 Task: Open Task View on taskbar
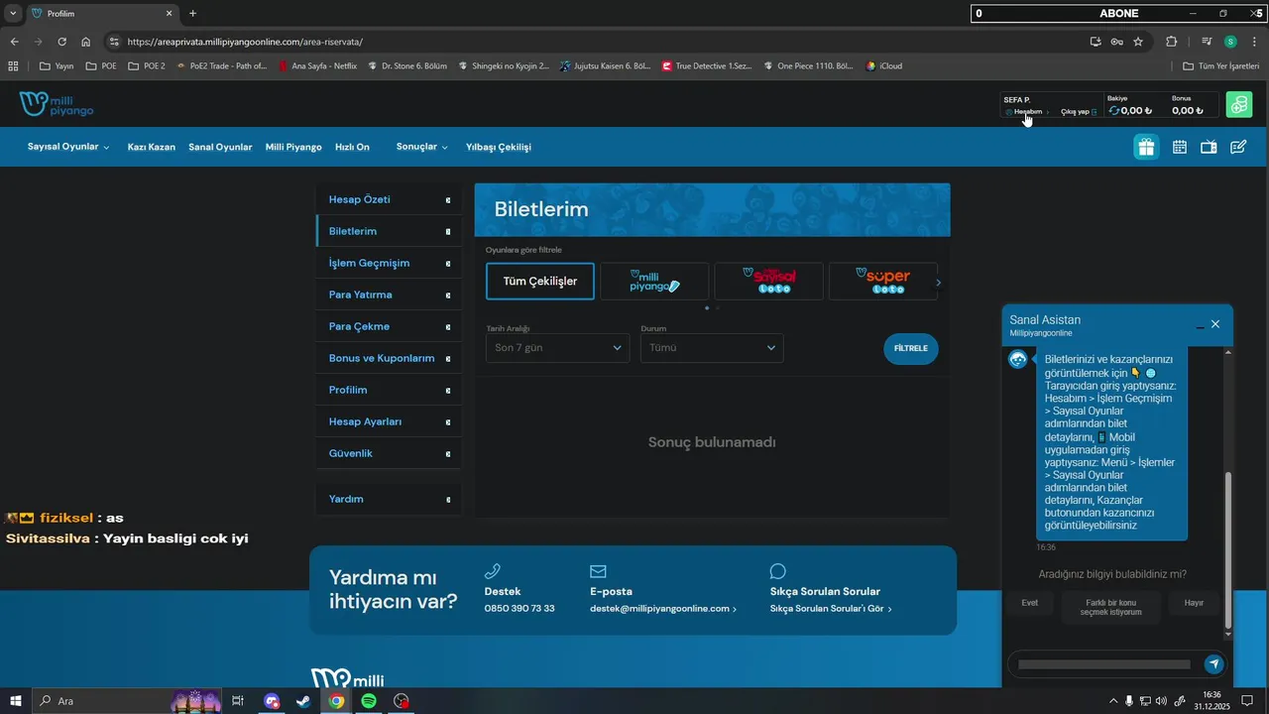[x=238, y=701]
